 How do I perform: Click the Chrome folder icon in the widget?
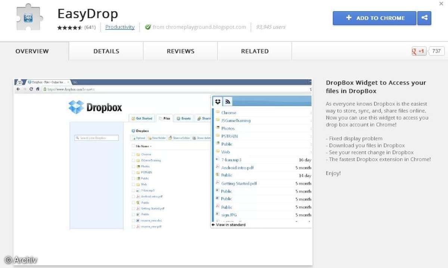(x=218, y=112)
